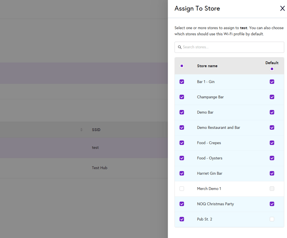Screen dimensions: 287x238
Task: Remove default from Food - Crepes
Action: (272, 143)
